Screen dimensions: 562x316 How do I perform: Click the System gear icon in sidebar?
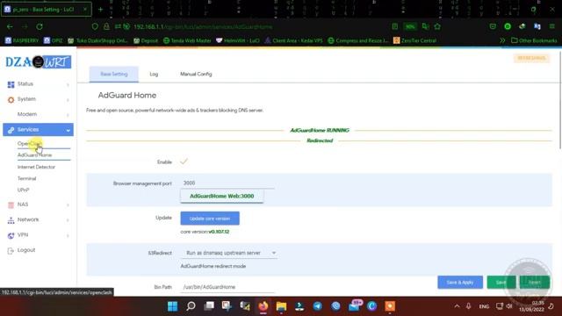point(11,99)
